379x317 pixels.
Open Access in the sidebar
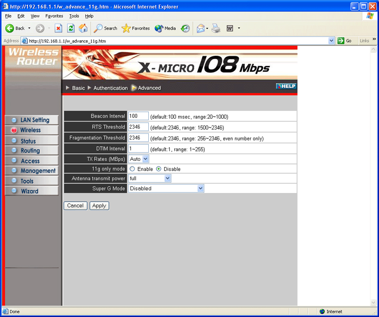coord(32,161)
